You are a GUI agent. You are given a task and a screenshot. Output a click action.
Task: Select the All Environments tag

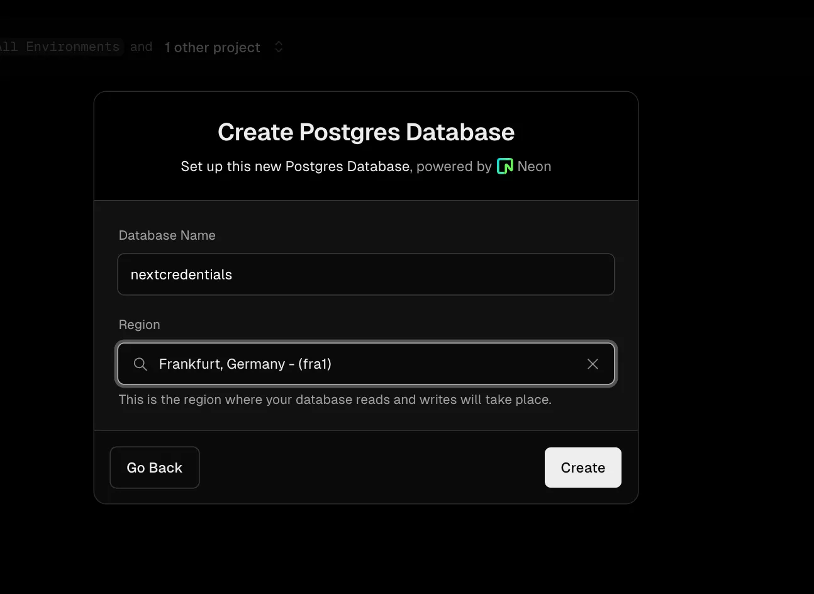60,47
